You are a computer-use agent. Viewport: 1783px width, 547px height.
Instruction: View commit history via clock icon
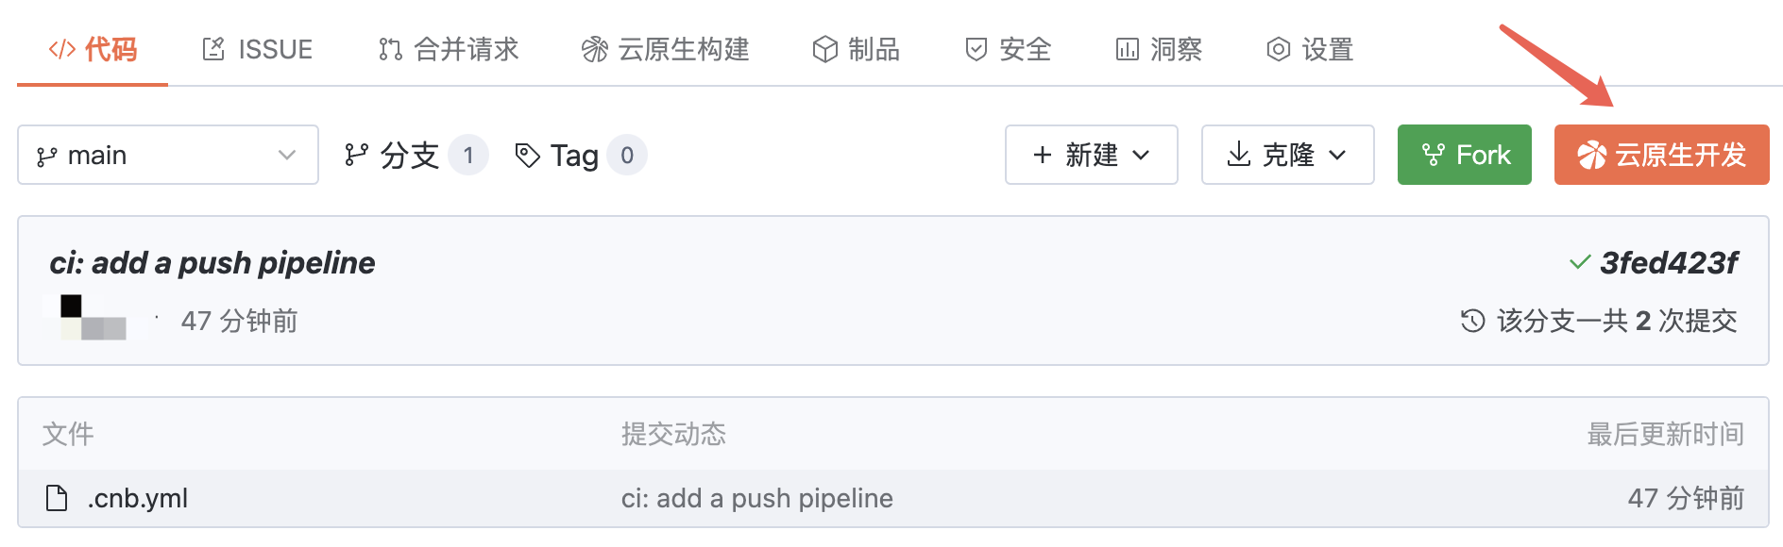click(1472, 321)
